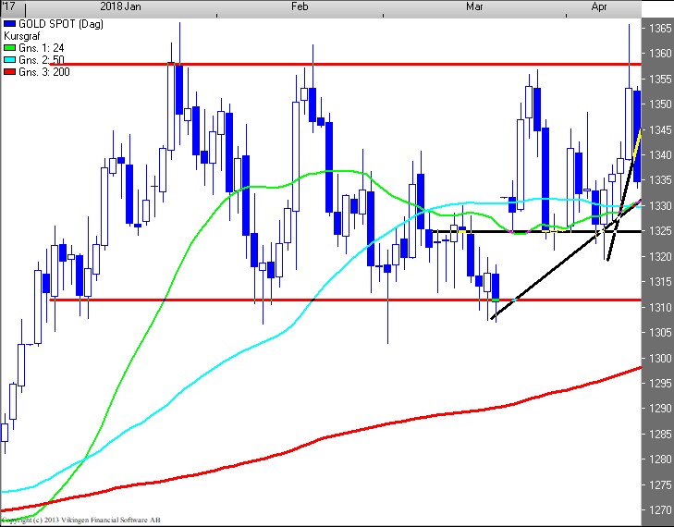The width and height of the screenshot is (674, 527).
Task: Select the Gns. 1: 24 legend text
Action: [42, 48]
